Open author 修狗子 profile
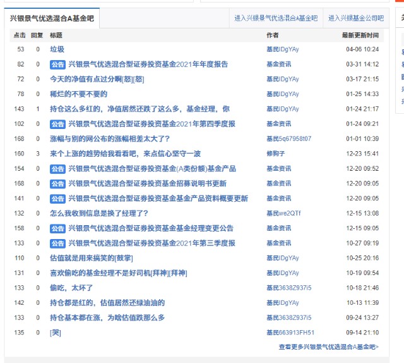404x363 pixels. 276,154
